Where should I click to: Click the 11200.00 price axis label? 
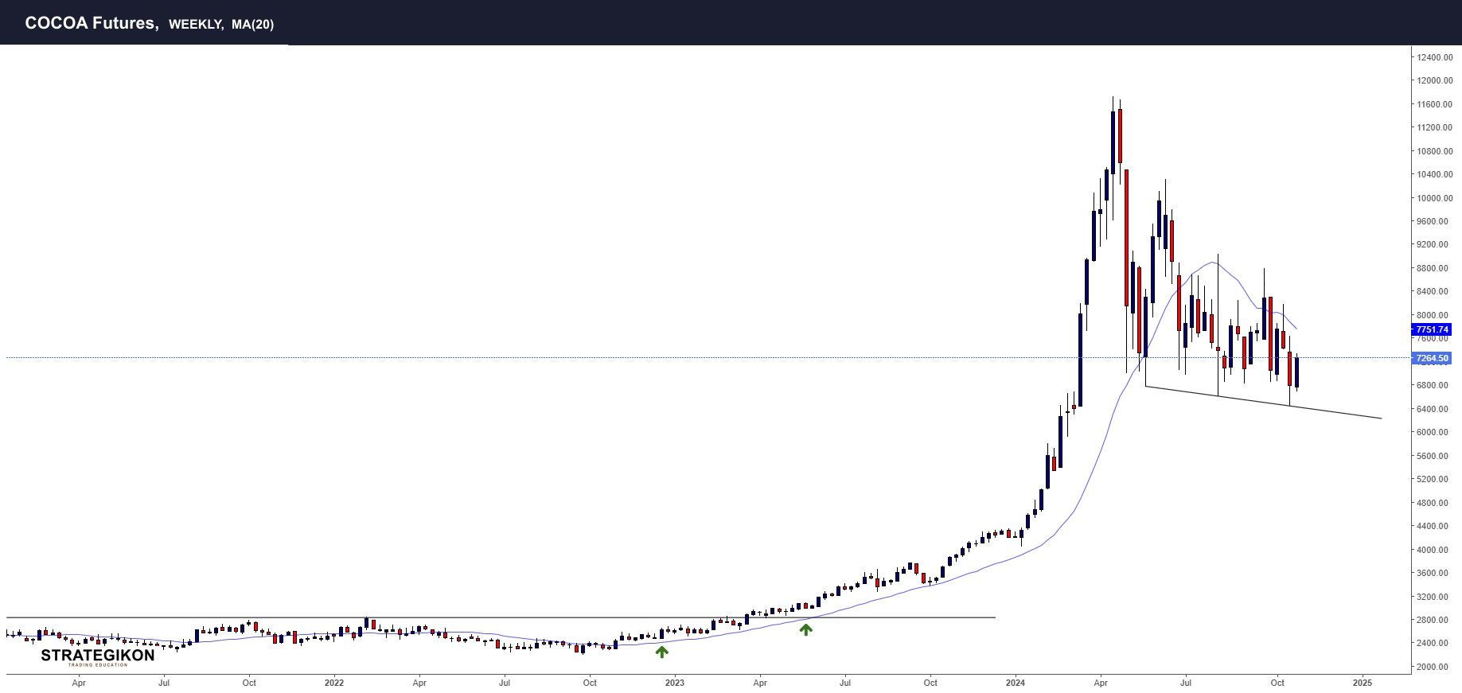point(1434,127)
